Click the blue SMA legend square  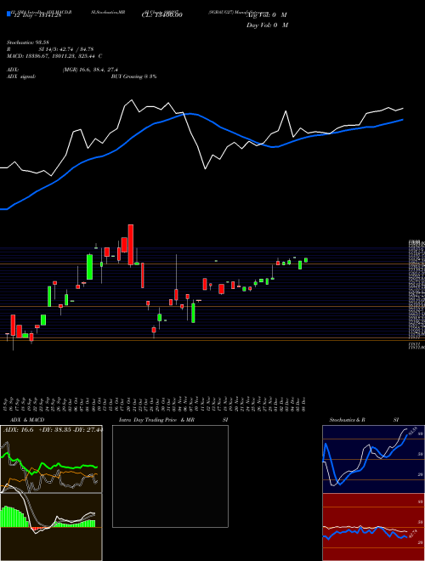(8, 14)
